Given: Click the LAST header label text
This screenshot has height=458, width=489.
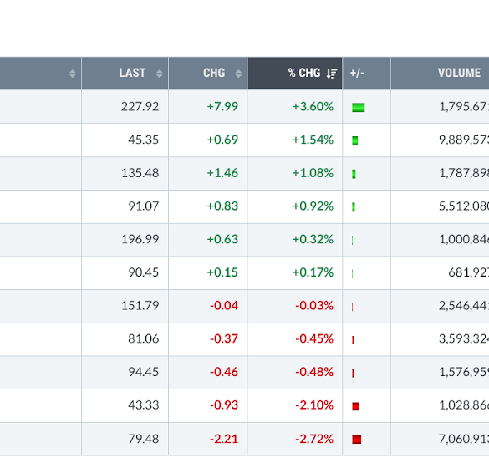Looking at the screenshot, I should (x=132, y=73).
